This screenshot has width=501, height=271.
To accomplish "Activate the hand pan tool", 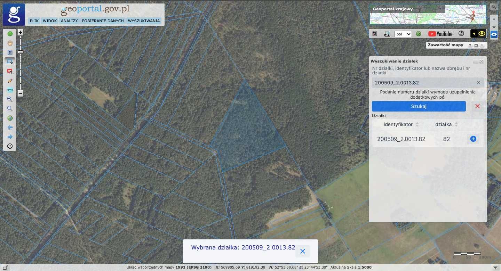I will [x=10, y=43].
